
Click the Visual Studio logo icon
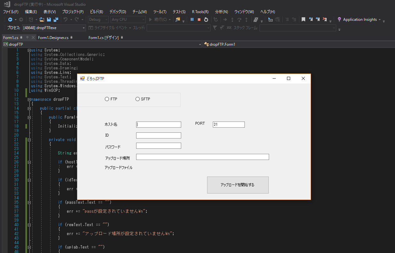point(7,4)
